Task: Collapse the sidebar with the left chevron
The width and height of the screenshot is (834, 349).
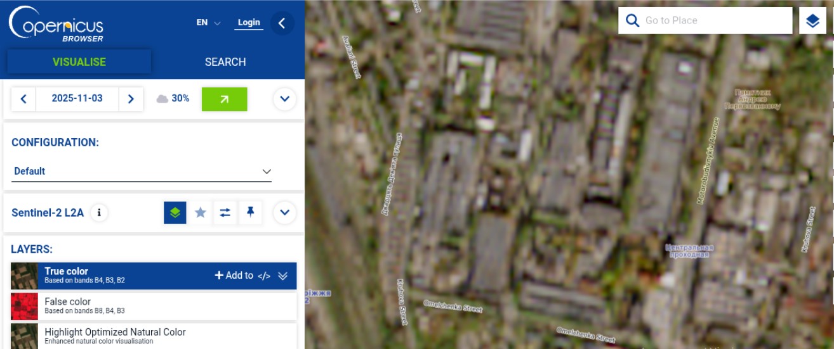Action: click(x=282, y=23)
